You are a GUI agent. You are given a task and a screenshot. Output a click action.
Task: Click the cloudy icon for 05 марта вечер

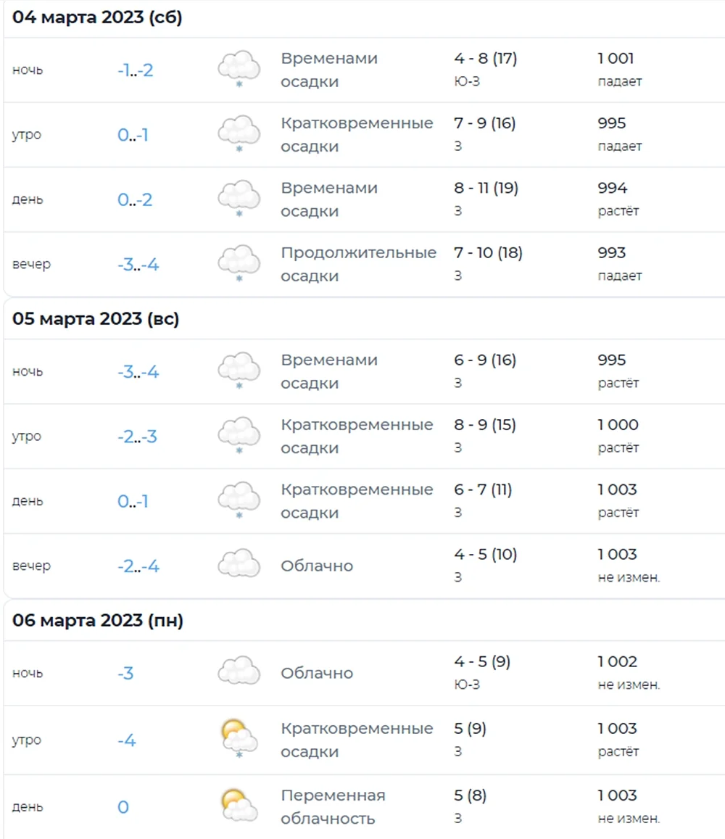[x=239, y=565]
